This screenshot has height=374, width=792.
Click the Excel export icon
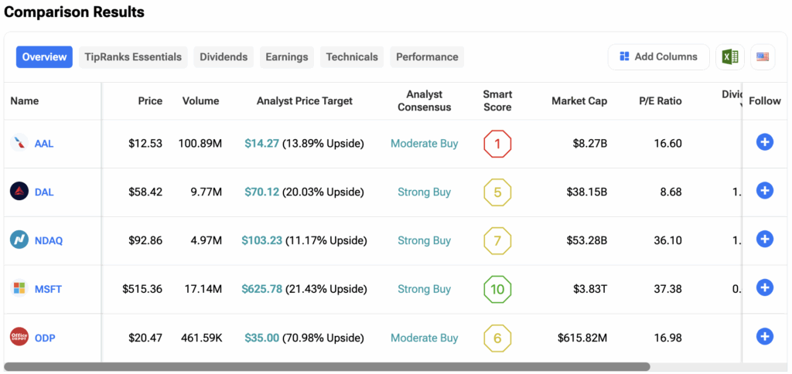[728, 57]
